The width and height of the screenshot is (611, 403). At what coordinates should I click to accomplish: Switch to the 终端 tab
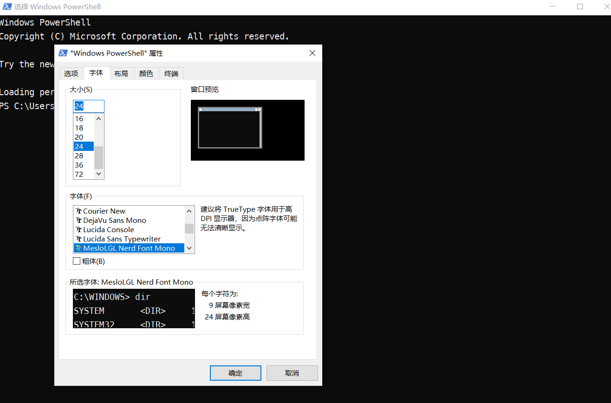coord(171,73)
